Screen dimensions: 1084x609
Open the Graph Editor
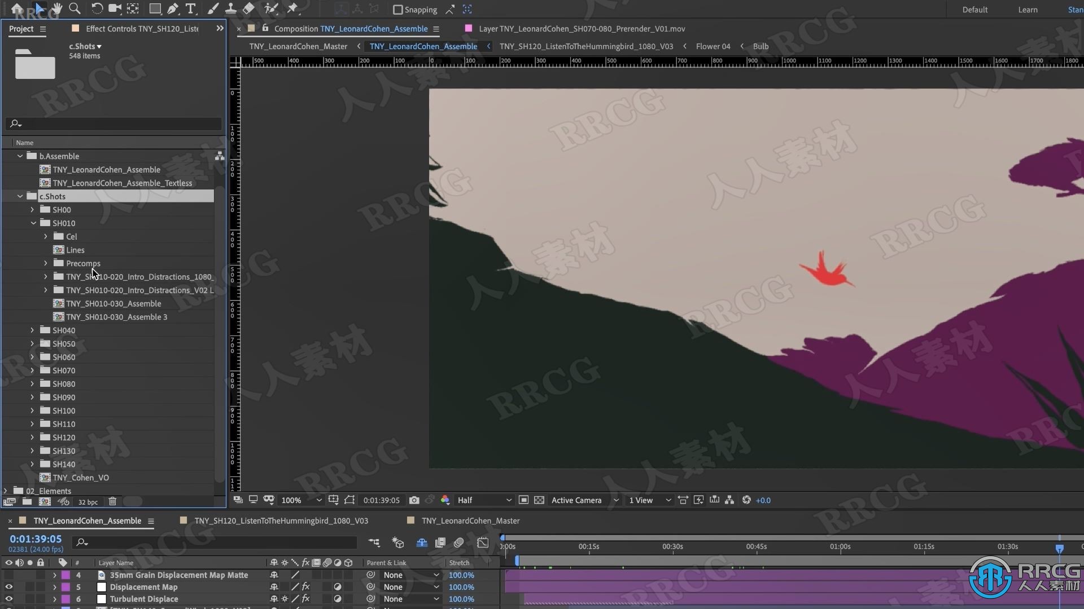[x=483, y=542]
